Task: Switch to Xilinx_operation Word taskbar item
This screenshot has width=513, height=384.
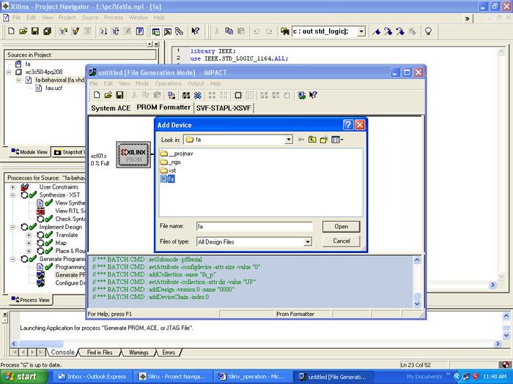Action: (251, 377)
